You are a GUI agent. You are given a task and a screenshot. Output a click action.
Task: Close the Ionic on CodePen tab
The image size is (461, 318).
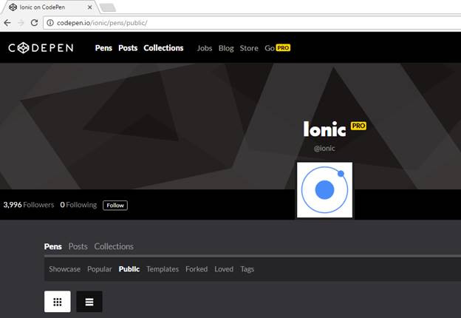tap(90, 7)
